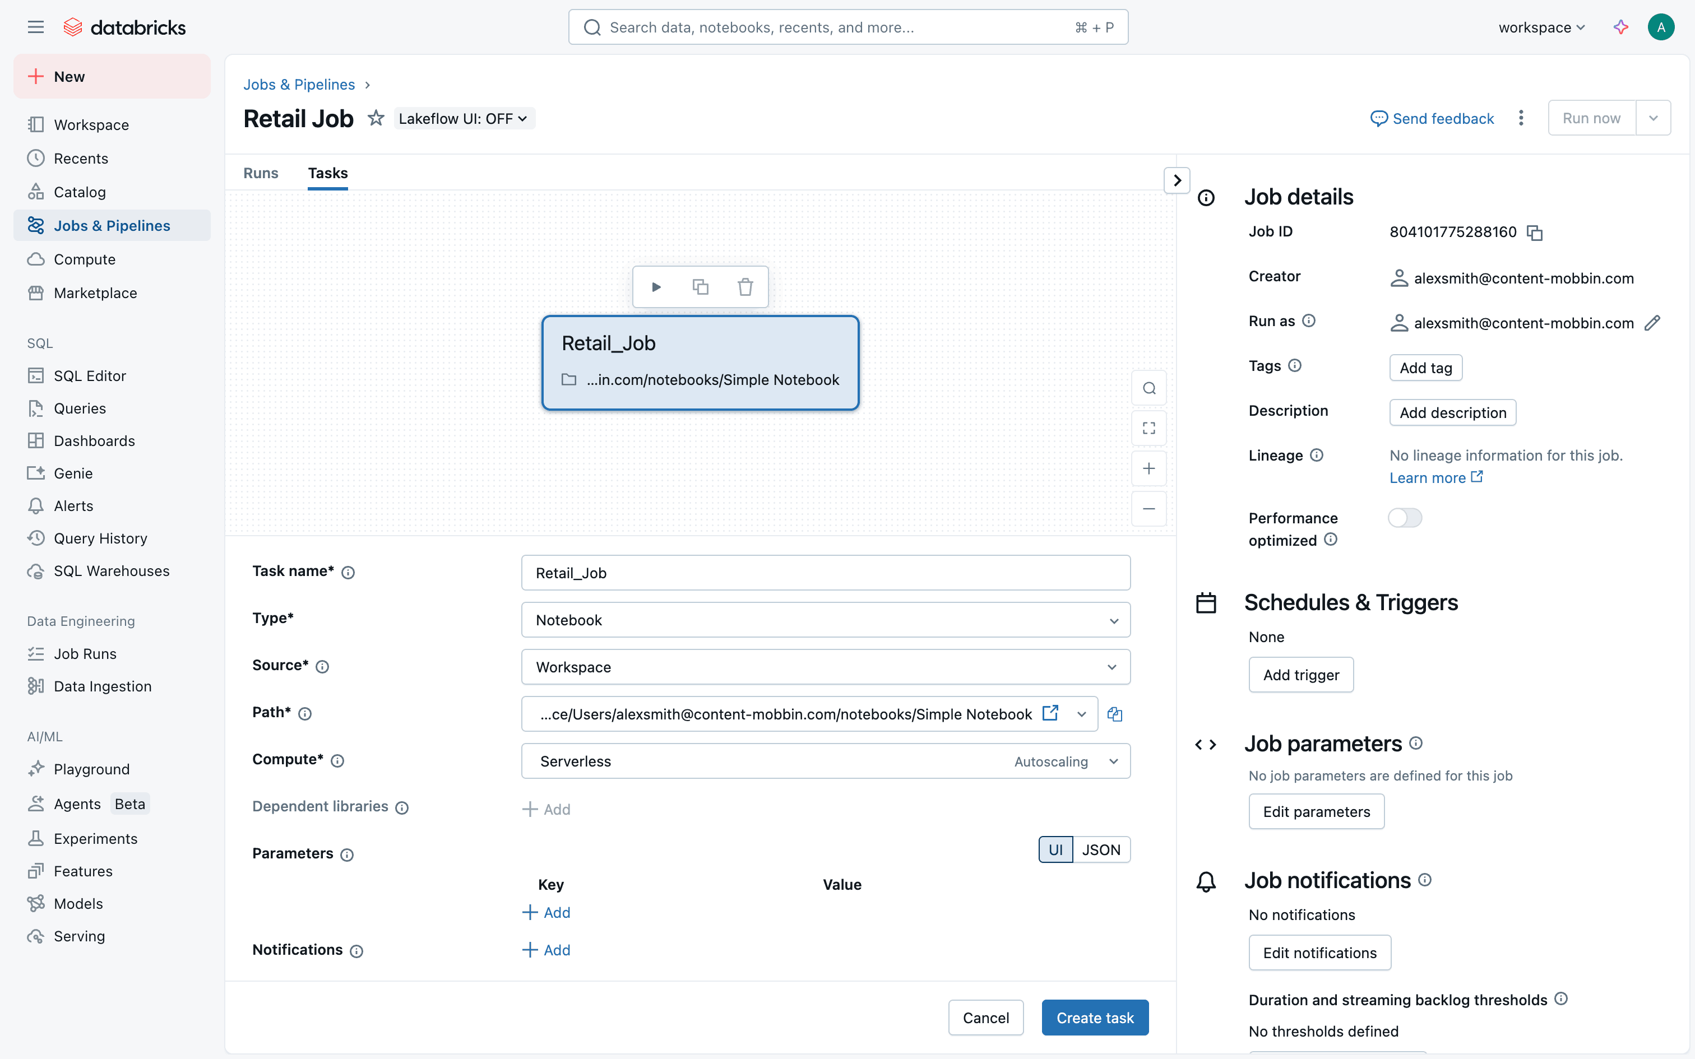Select the UI parameters view option

[x=1055, y=849]
